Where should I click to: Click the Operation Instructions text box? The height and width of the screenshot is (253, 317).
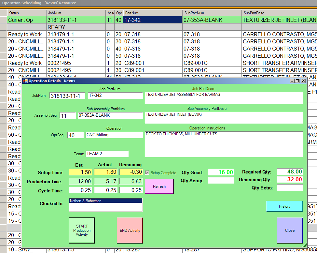(224, 144)
